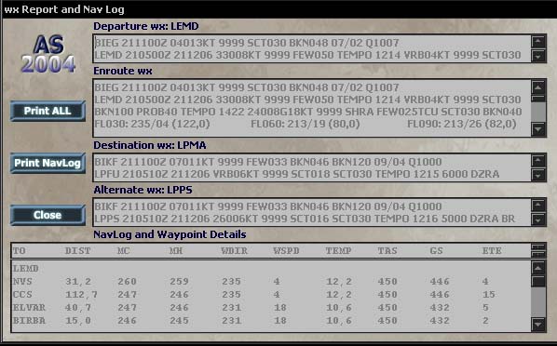Select the LEMD row in NavLog
The height and width of the screenshot is (346, 557).
click(x=271, y=268)
